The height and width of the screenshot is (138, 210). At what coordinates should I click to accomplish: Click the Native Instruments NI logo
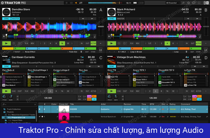click(x=206, y=3)
